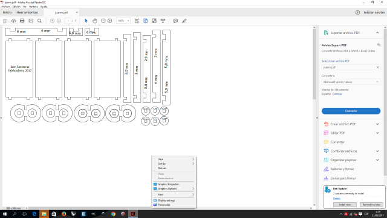
Task: Zoom in with the plus icon
Action: 110,21
